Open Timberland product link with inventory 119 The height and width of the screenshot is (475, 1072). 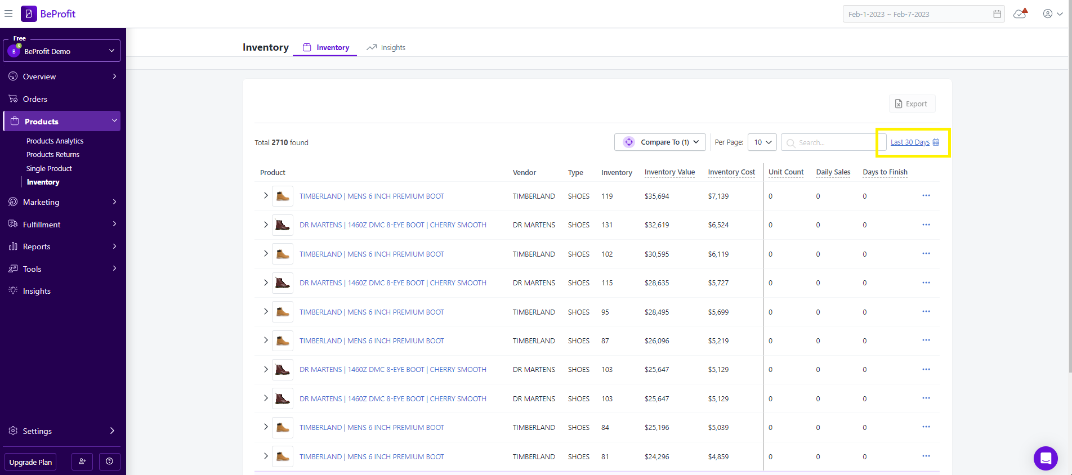(372, 196)
